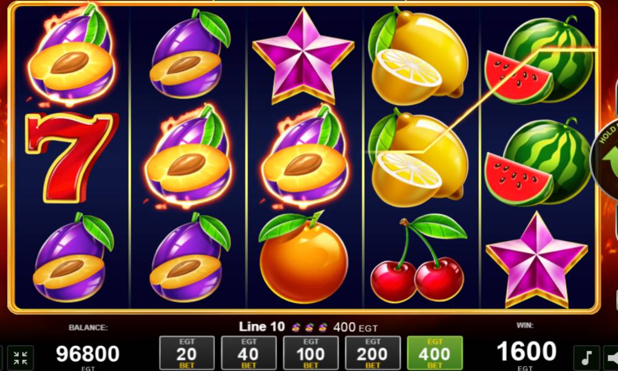Select the 20 EGT bet
Viewport: 618px width, 371px height.
pyautogui.click(x=187, y=353)
